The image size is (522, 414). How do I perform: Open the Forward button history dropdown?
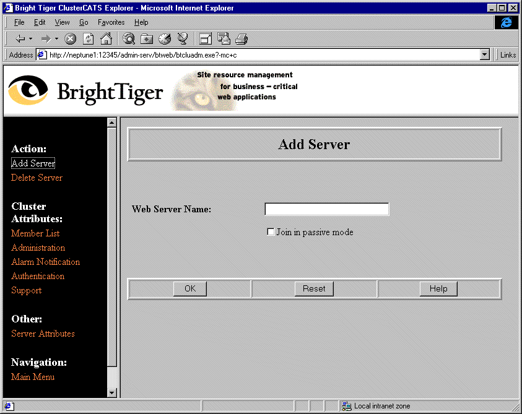pyautogui.click(x=56, y=38)
